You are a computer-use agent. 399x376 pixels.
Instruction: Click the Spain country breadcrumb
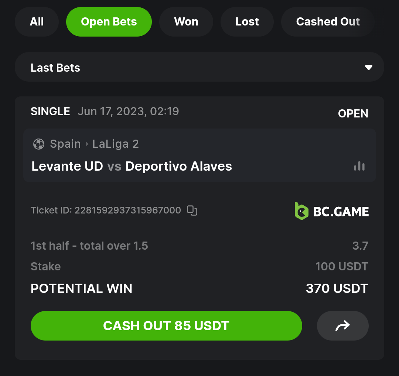(x=65, y=144)
